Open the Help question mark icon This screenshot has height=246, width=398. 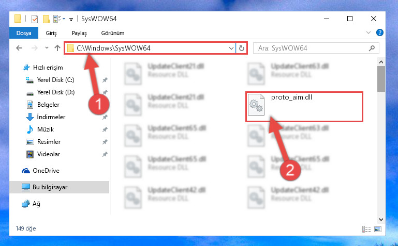pyautogui.click(x=380, y=32)
